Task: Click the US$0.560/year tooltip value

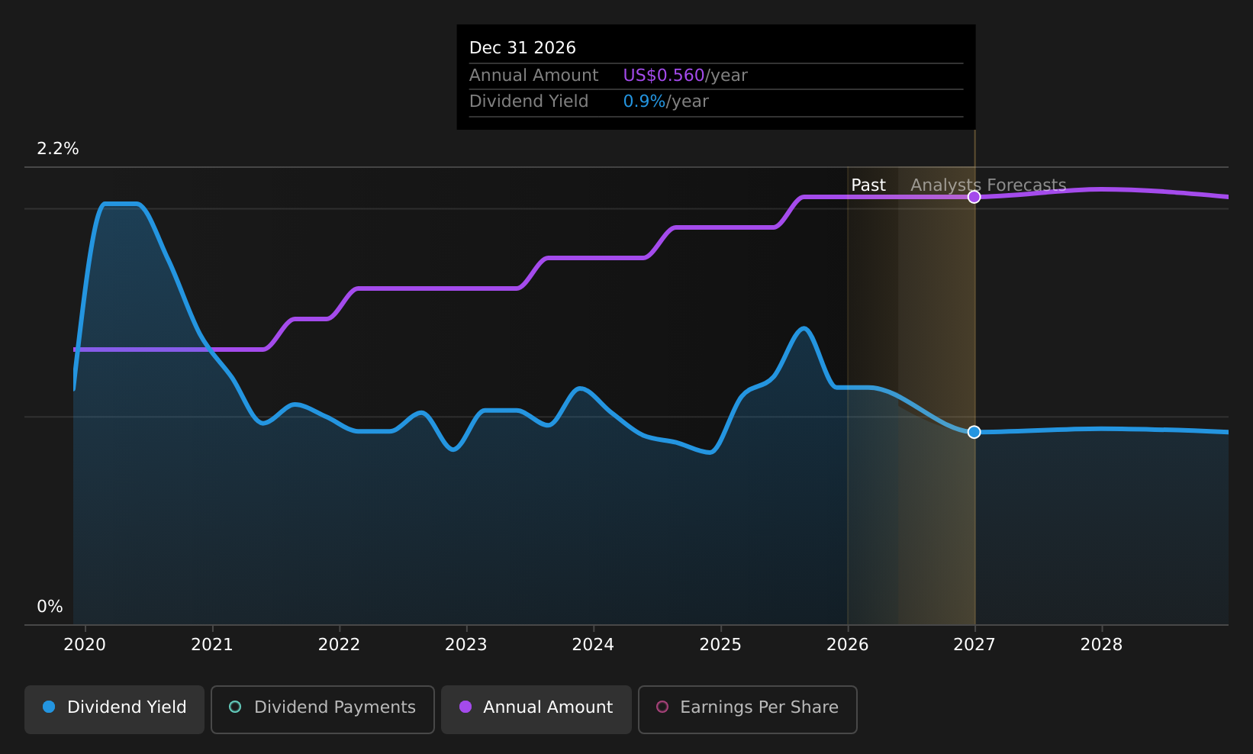Action: pyautogui.click(x=685, y=76)
